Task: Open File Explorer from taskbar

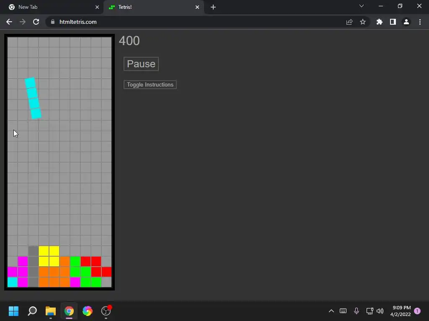Action: pos(51,311)
